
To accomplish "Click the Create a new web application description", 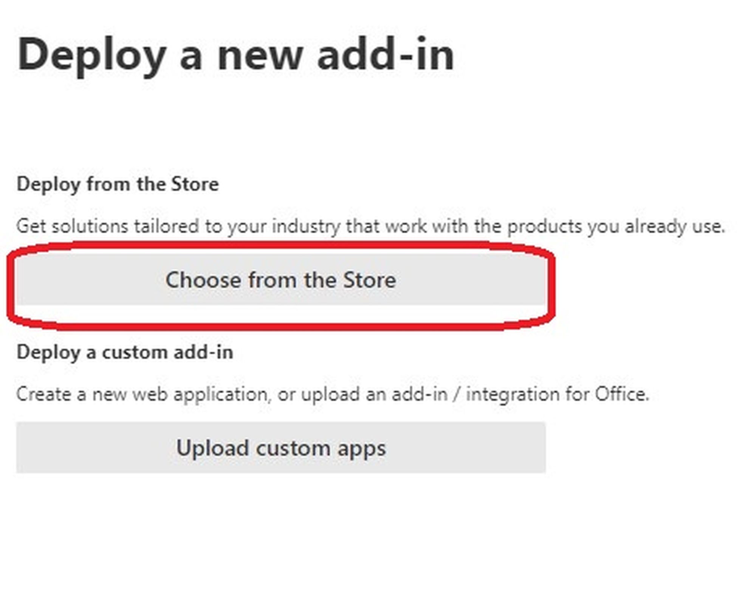I will click(333, 394).
